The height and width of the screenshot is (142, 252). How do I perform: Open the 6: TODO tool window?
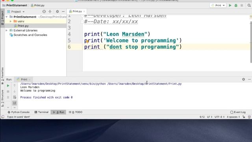[76, 112]
